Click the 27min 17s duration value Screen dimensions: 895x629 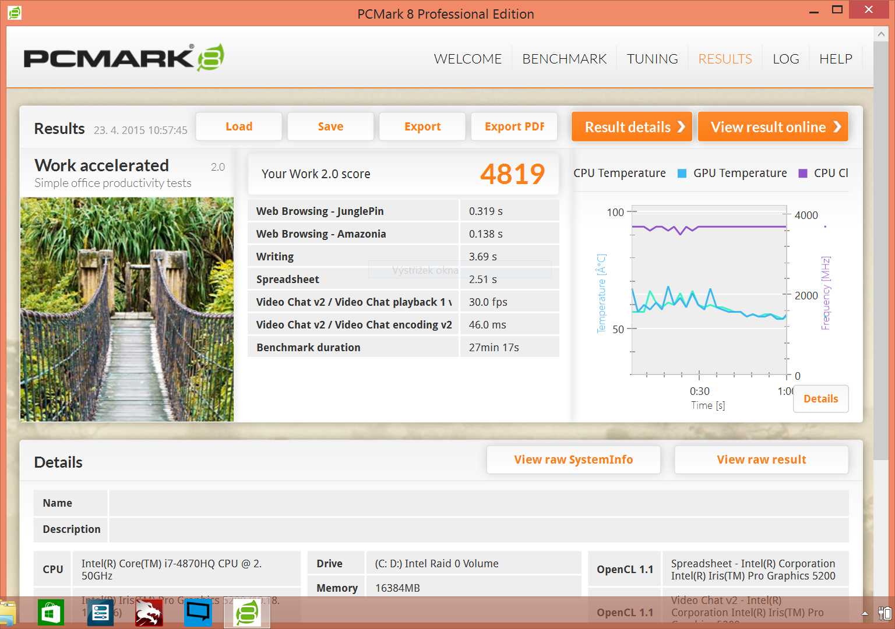(494, 347)
